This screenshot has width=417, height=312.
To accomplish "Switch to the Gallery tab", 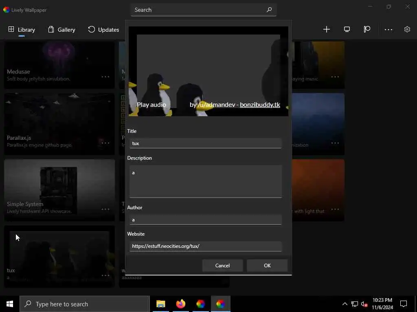I will pyautogui.click(x=62, y=30).
